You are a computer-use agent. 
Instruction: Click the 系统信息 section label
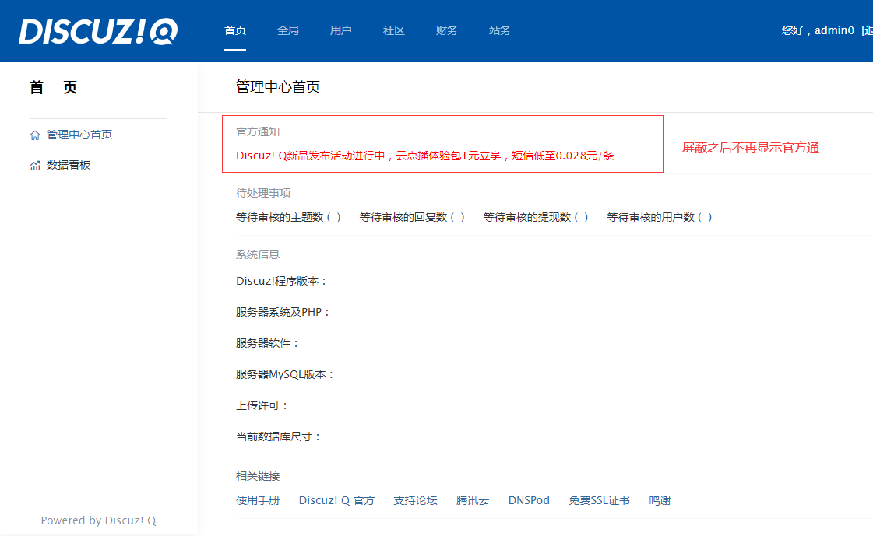pyautogui.click(x=258, y=254)
